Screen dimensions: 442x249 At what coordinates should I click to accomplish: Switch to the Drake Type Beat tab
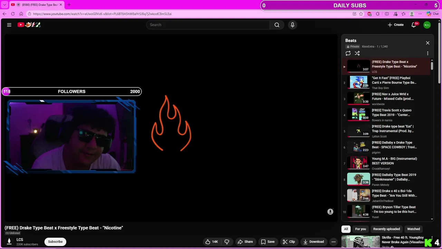tap(37, 5)
